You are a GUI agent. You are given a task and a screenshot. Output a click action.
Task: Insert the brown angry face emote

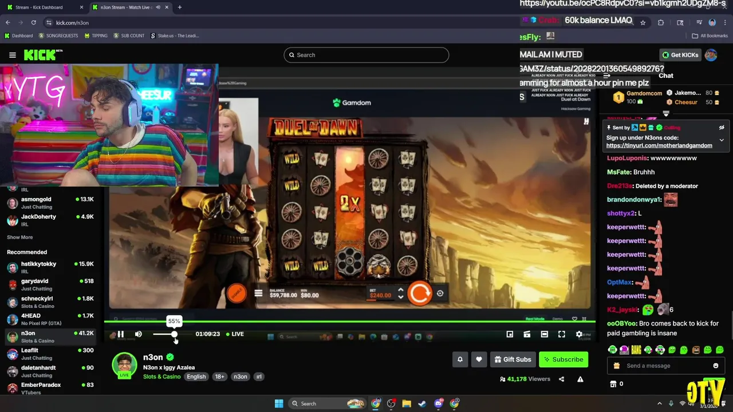pos(696,350)
